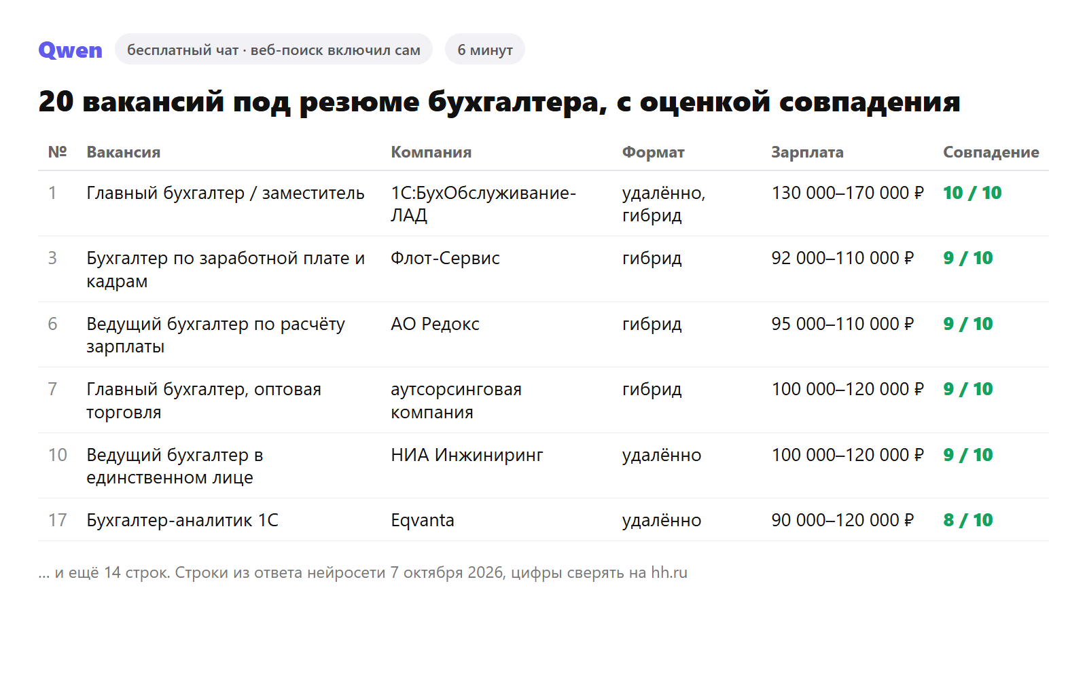This screenshot has height=679, width=1087.
Task: Click row number 10
Action: (57, 455)
